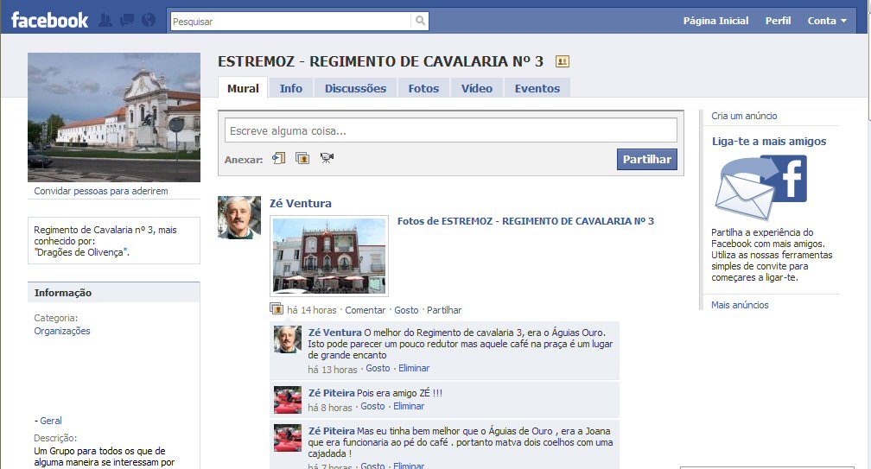The image size is (871, 469).
Task: Open the Vídeo tab
Action: click(477, 88)
